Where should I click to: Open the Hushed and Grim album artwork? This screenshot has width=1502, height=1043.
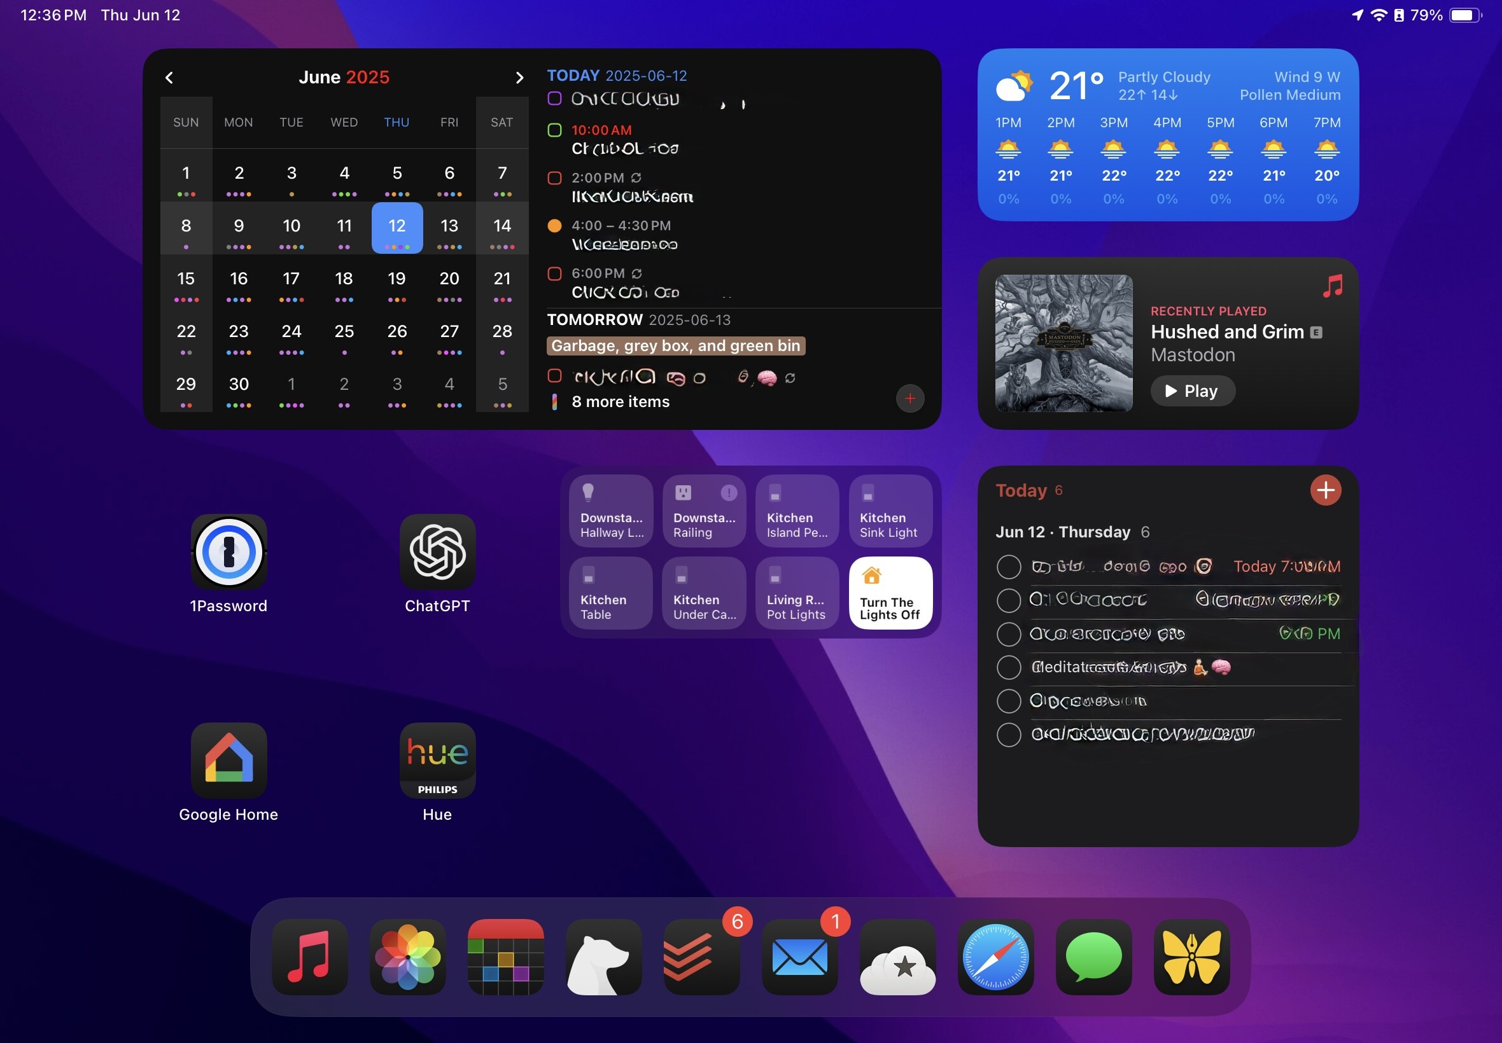point(1063,343)
